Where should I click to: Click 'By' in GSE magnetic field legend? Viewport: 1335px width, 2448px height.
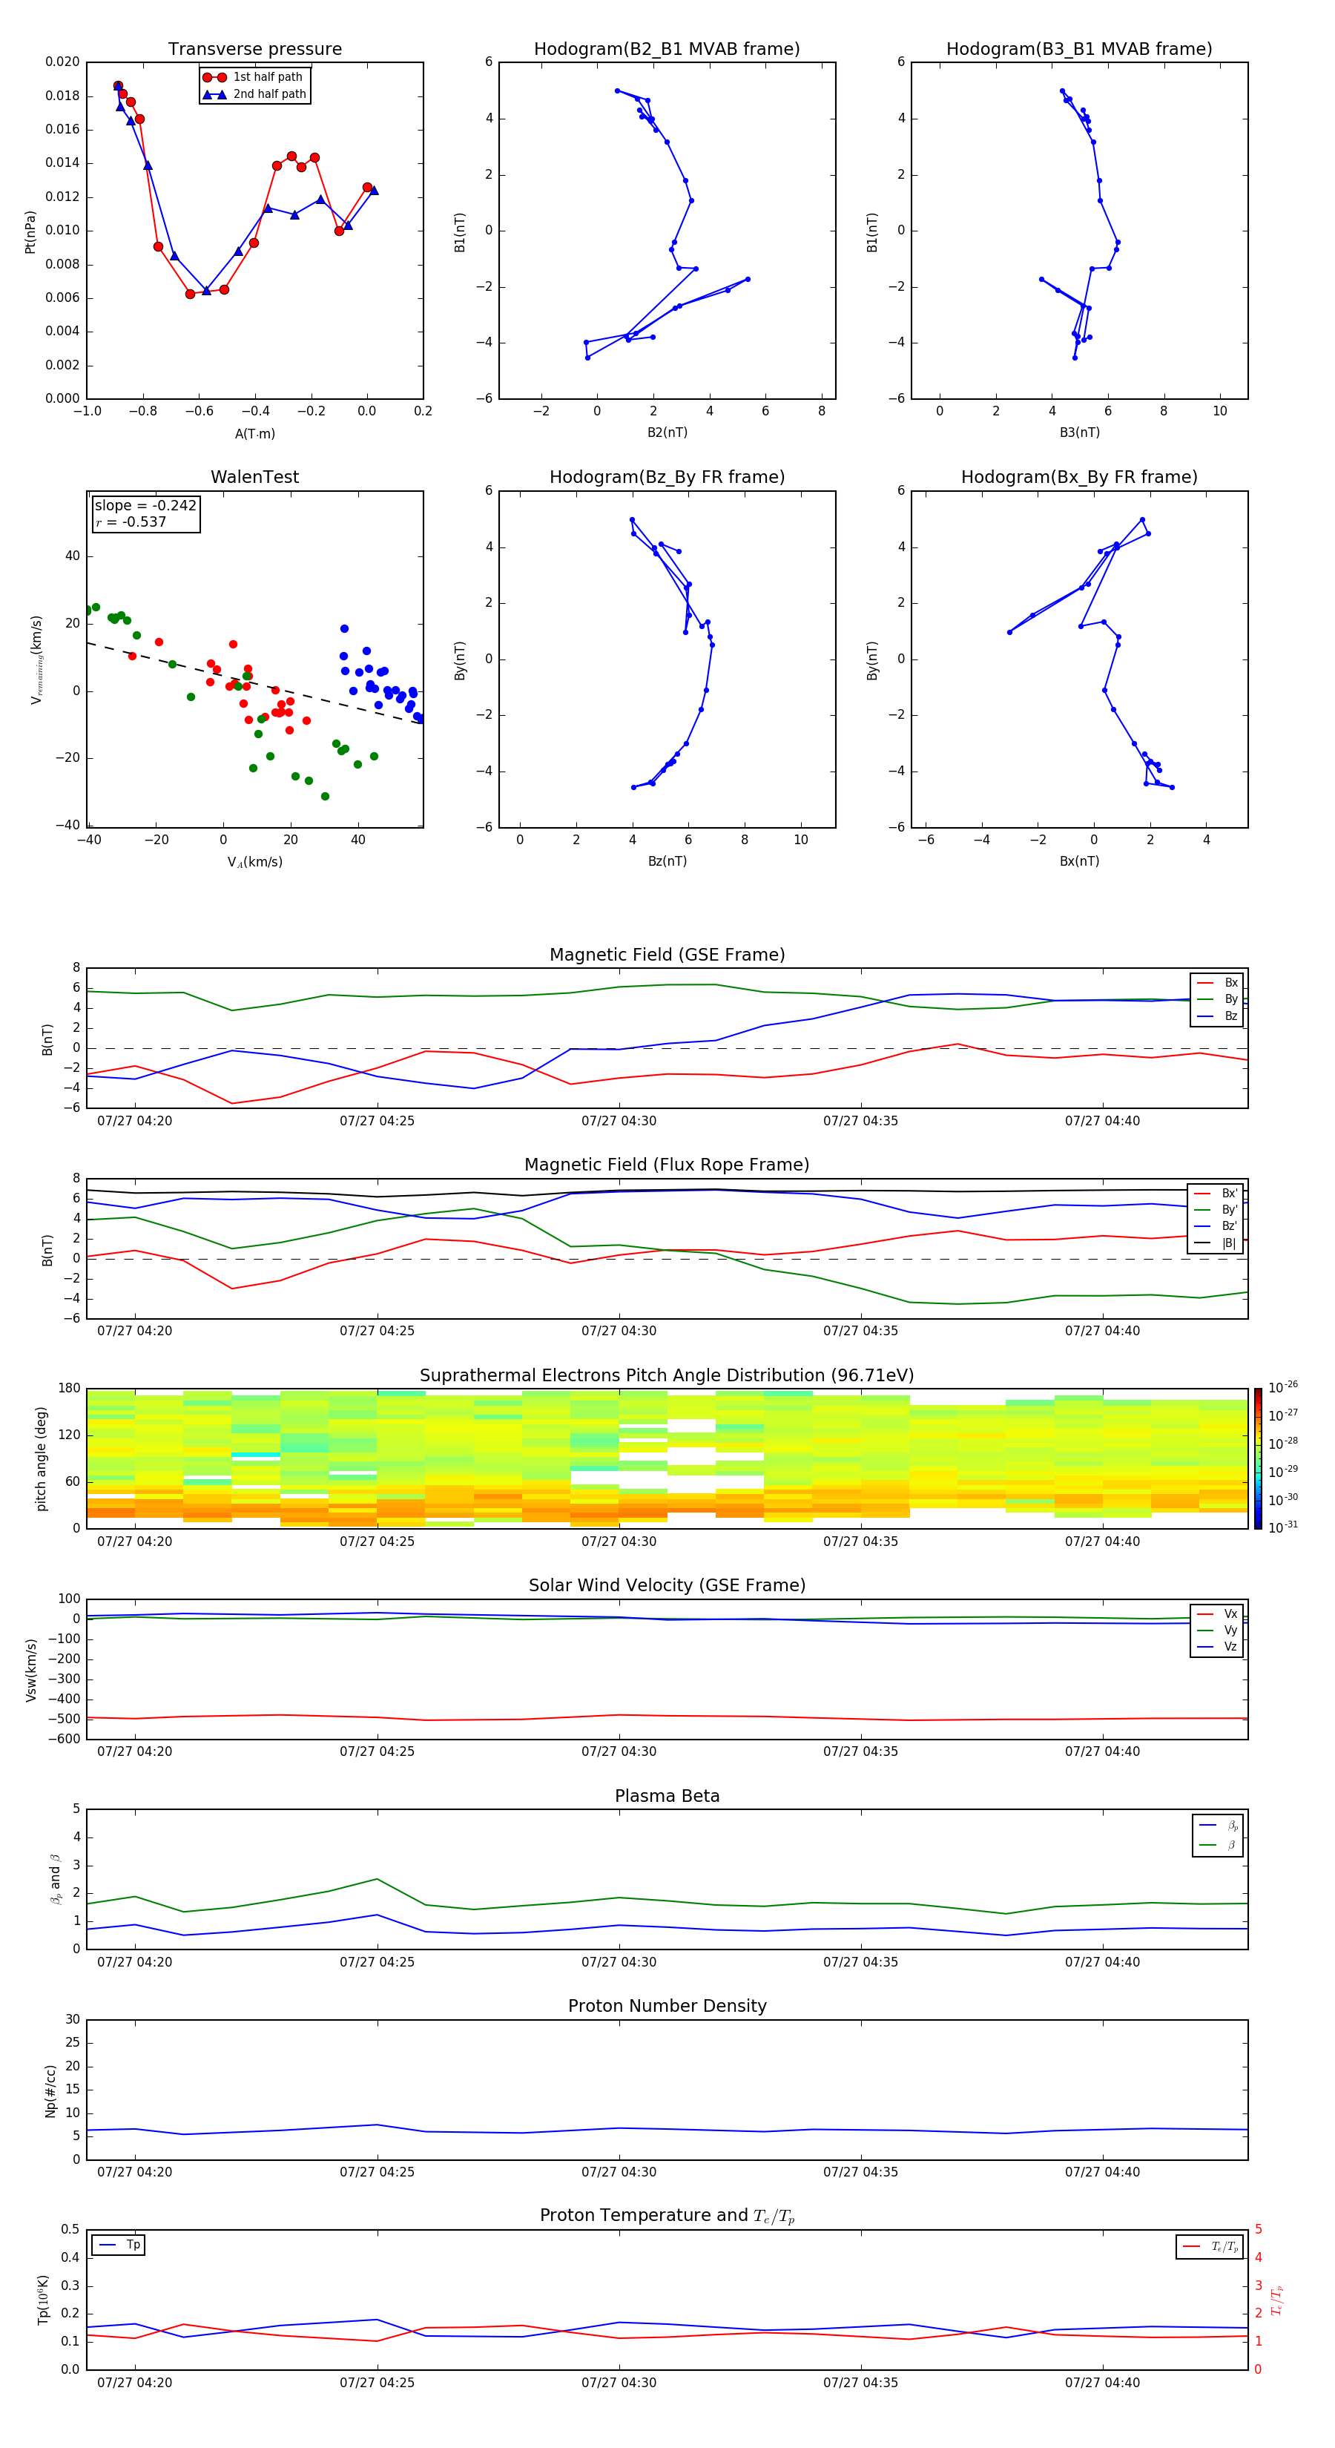[1230, 998]
